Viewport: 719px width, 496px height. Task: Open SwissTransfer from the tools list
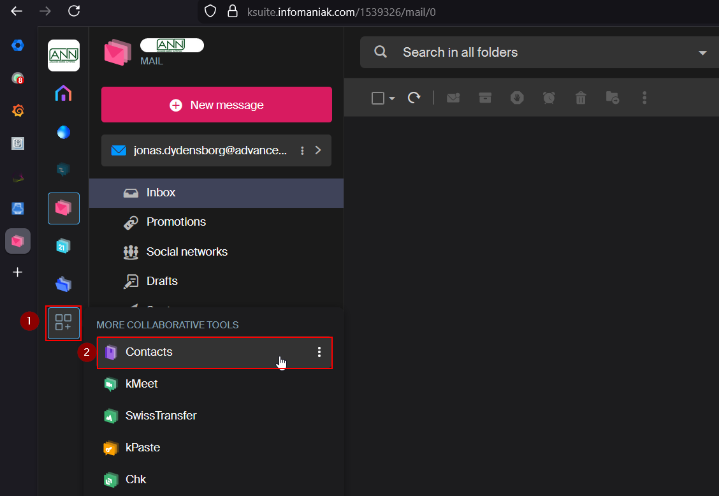161,416
